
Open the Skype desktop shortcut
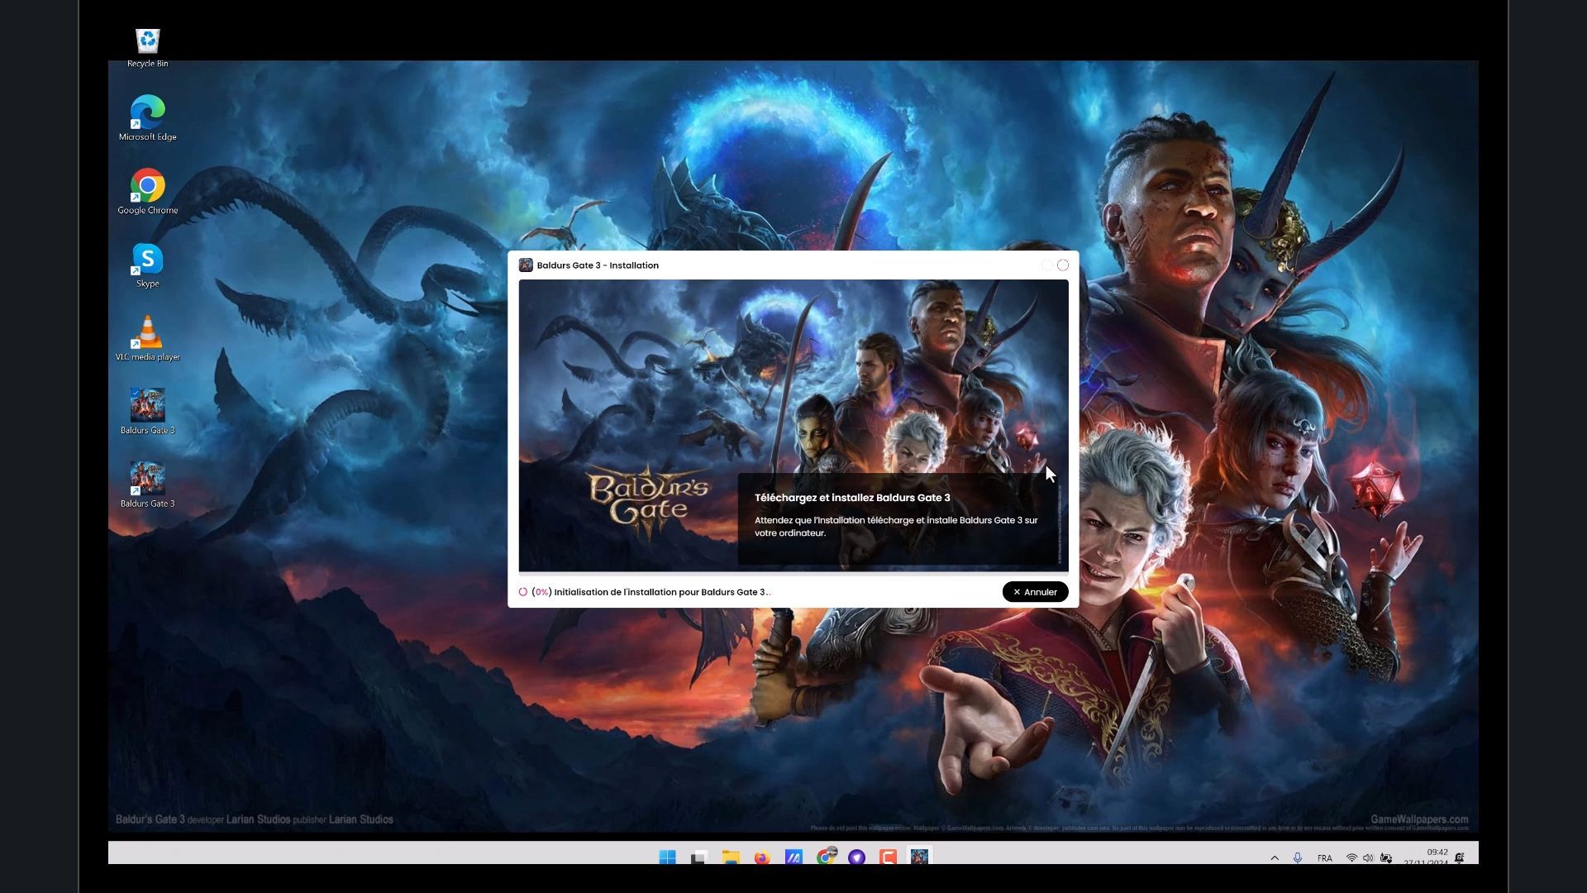147,265
